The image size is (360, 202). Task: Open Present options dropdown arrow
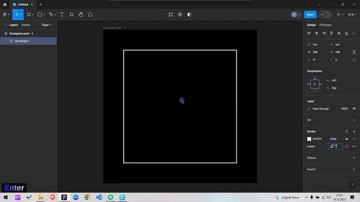pyautogui.click(x=343, y=15)
